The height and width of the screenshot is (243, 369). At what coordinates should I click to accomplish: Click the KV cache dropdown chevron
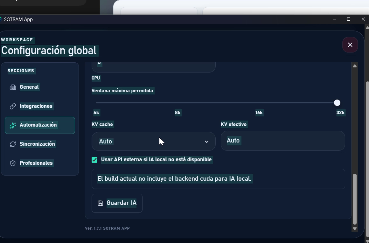click(207, 142)
